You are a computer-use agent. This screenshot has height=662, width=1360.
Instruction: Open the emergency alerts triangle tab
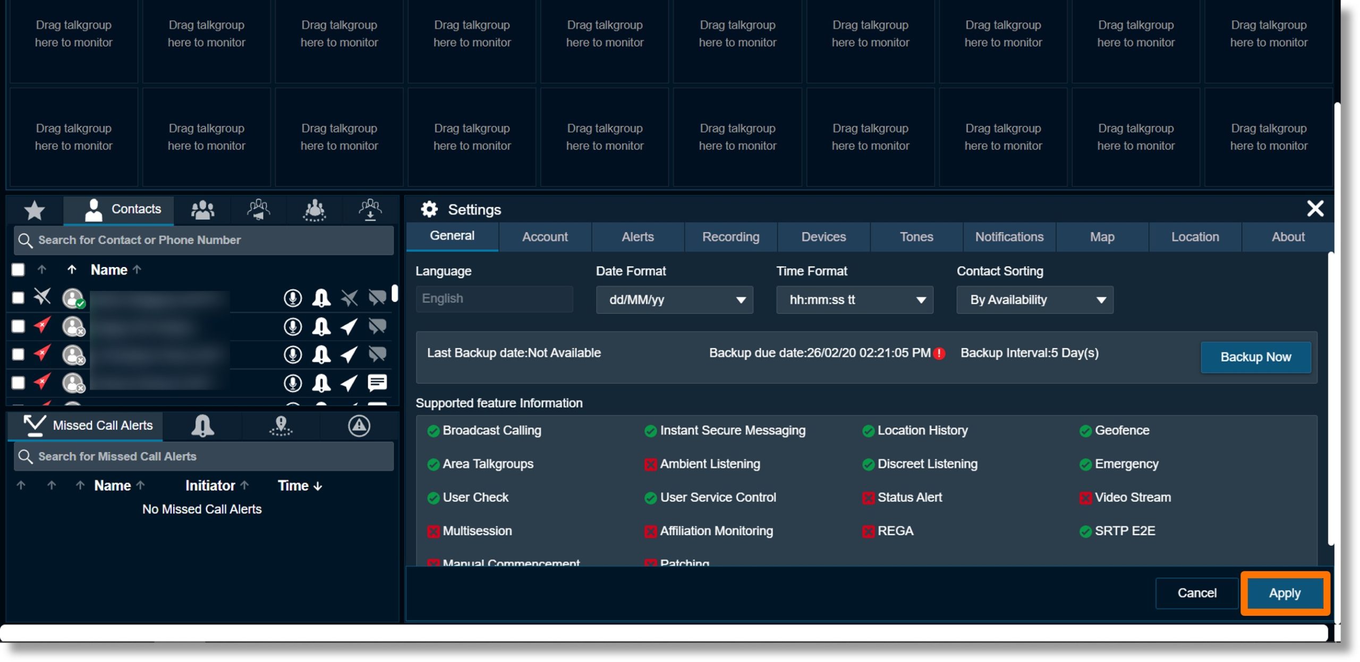pos(359,426)
